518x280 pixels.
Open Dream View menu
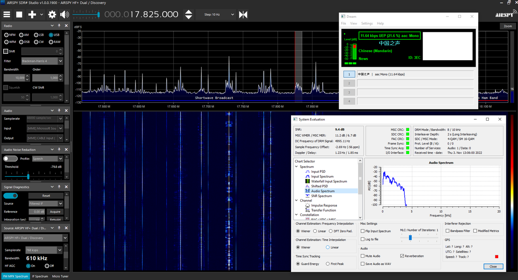(x=354, y=23)
